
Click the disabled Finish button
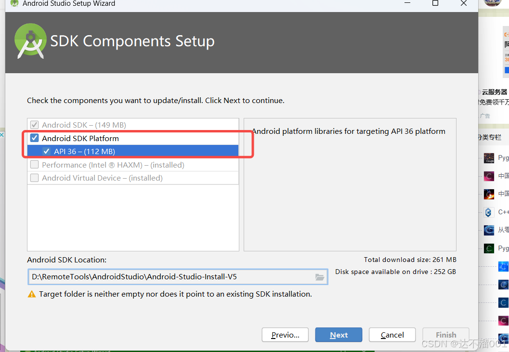coord(446,335)
